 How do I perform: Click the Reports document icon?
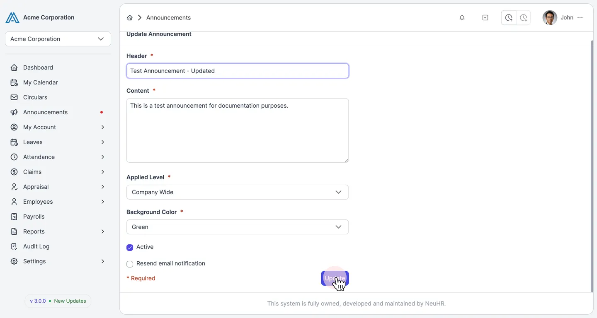pyautogui.click(x=14, y=231)
